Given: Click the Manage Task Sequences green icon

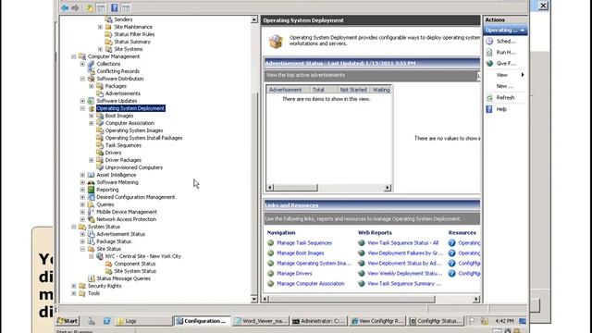Looking at the screenshot, I should click(x=271, y=243).
